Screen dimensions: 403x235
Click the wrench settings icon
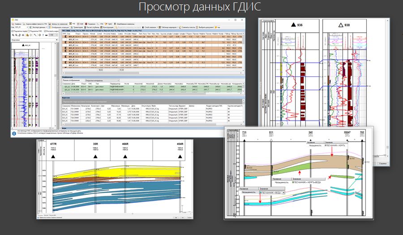35,35
